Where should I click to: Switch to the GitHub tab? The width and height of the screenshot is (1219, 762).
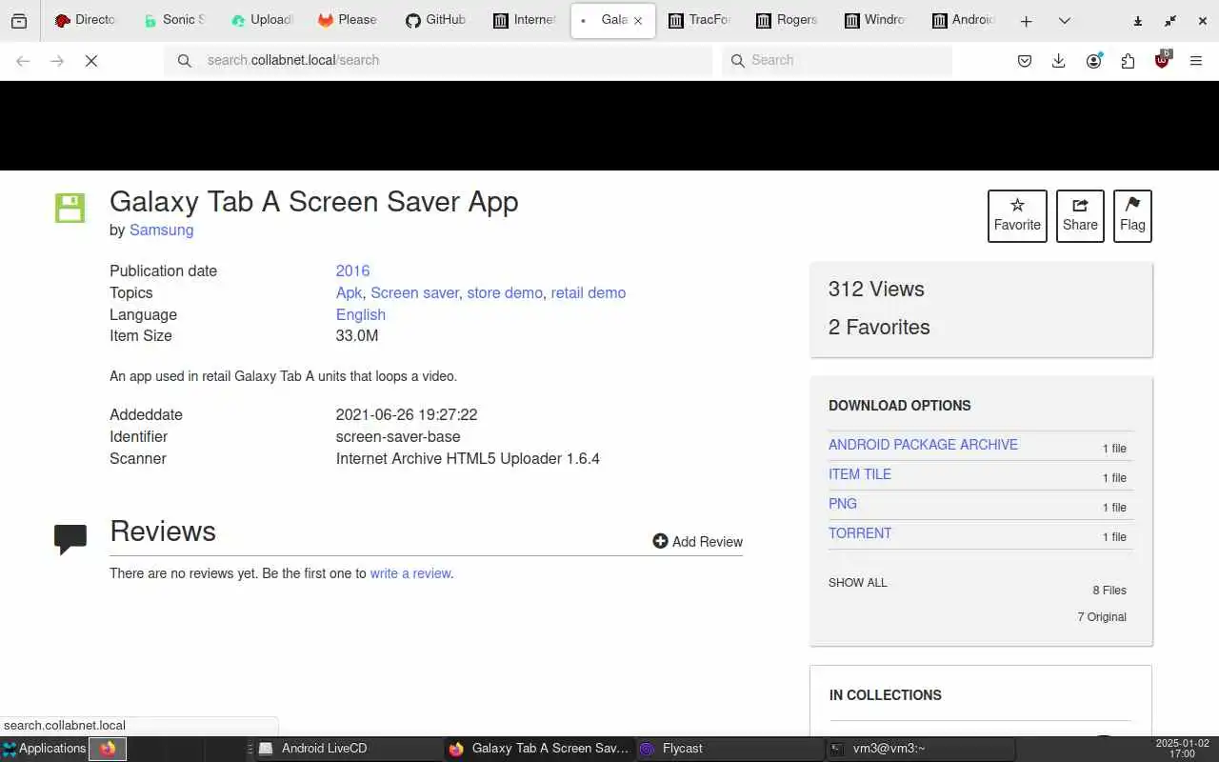point(436,20)
